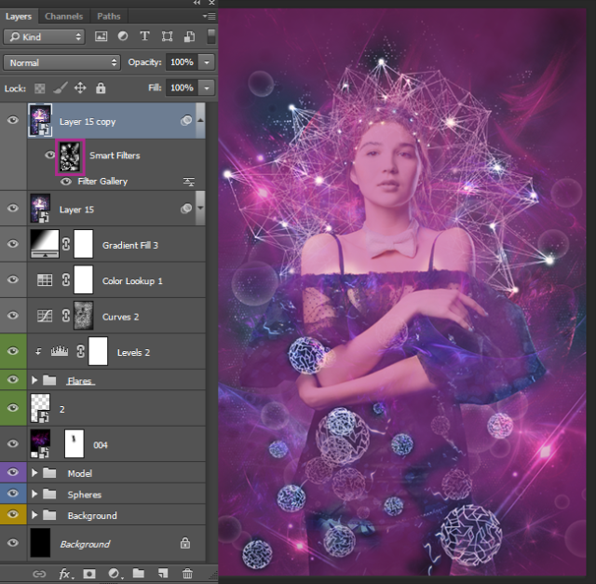596x584 pixels.
Task: Open the Normal blend mode dropdown
Action: click(x=61, y=62)
